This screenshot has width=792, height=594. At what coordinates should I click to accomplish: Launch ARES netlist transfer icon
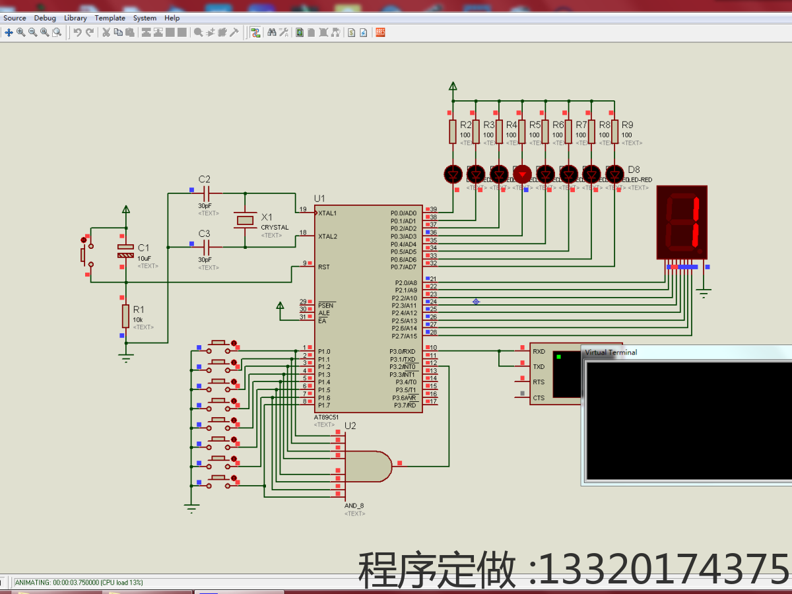tap(380, 32)
